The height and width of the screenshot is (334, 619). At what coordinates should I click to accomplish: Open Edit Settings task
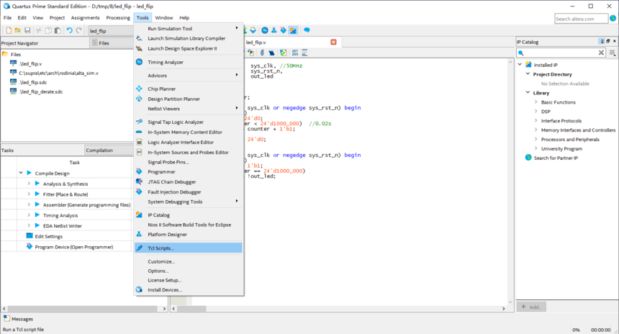(48, 236)
